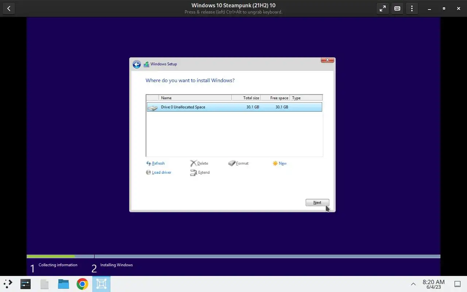Click the Boxes app taskbar icon
Screen dimensions: 467x292
coord(101,284)
